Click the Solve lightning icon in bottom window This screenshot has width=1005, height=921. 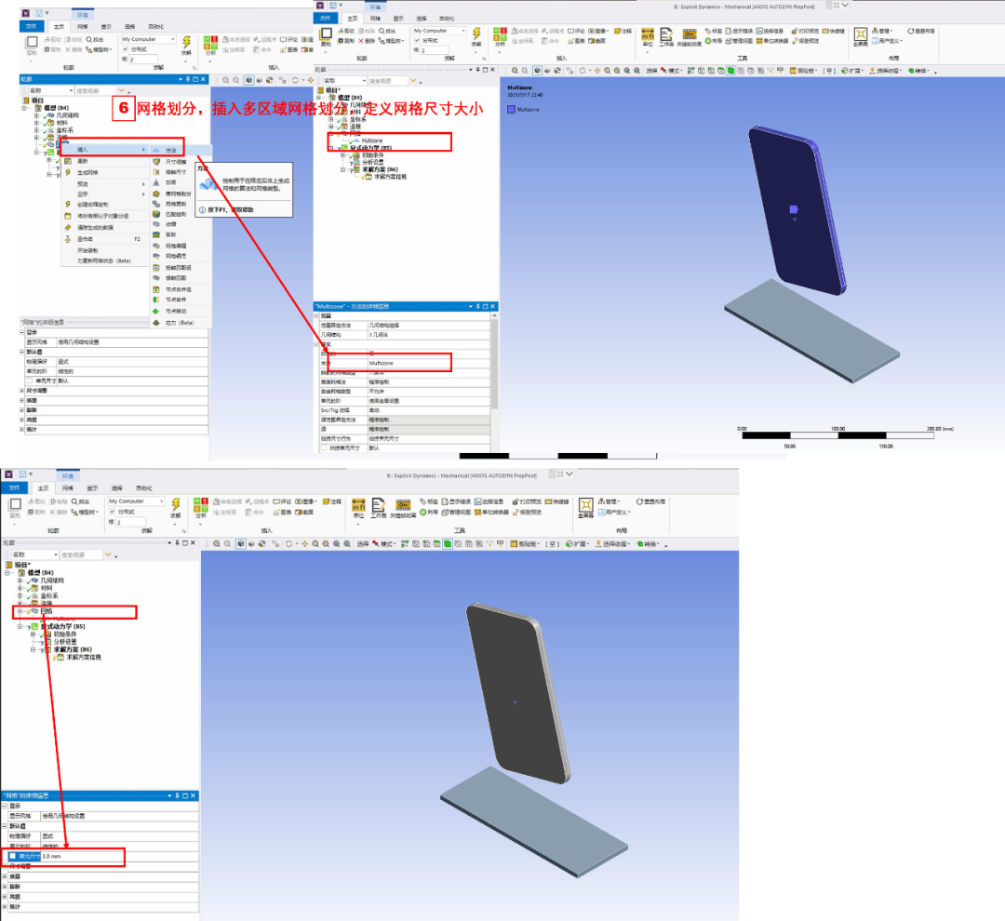coord(176,504)
